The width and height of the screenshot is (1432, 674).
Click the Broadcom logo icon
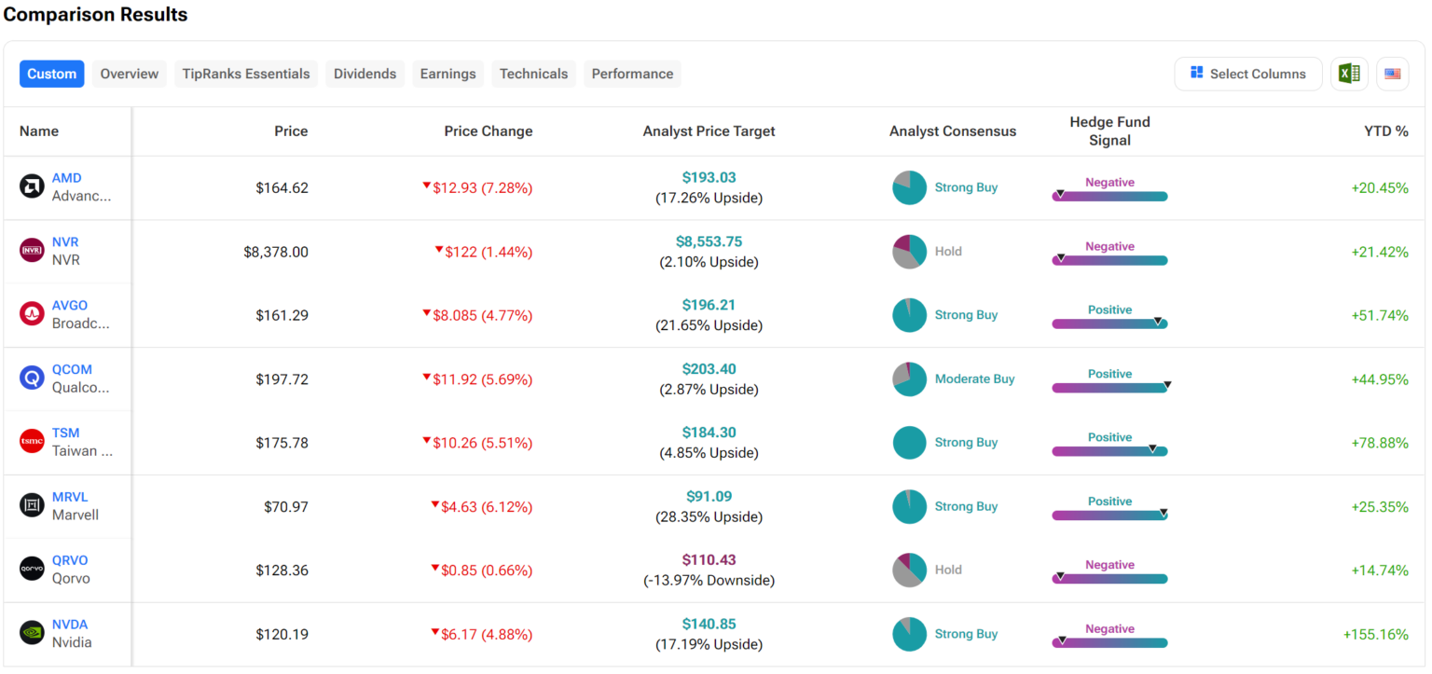click(x=32, y=314)
